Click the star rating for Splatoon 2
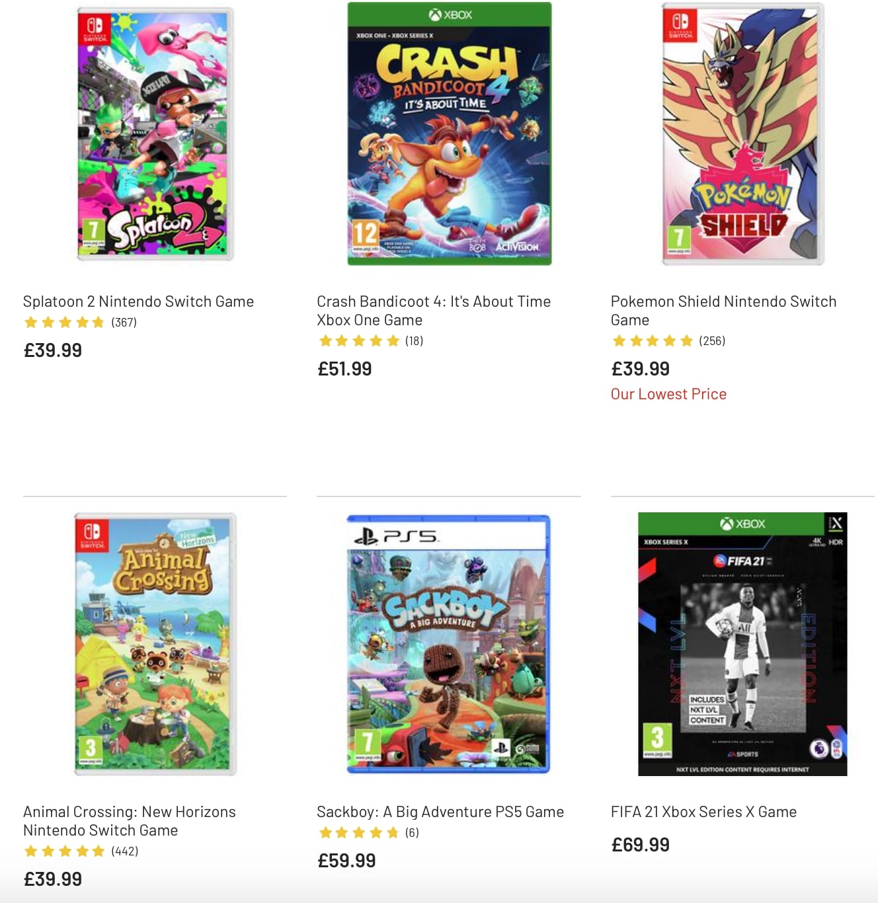This screenshot has width=878, height=903. coord(64,323)
